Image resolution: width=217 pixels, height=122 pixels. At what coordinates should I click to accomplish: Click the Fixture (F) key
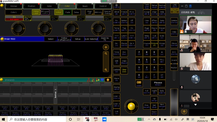[x=154, y=44]
